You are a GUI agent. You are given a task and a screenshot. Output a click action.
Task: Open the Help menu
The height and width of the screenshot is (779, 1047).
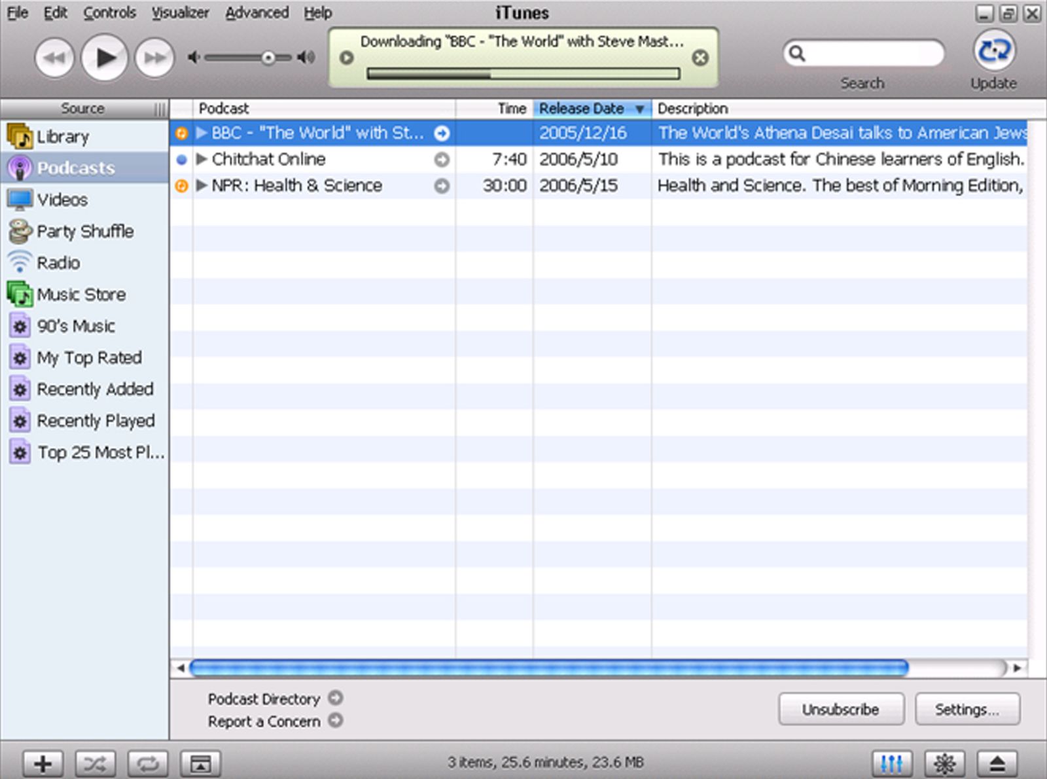[x=317, y=12]
